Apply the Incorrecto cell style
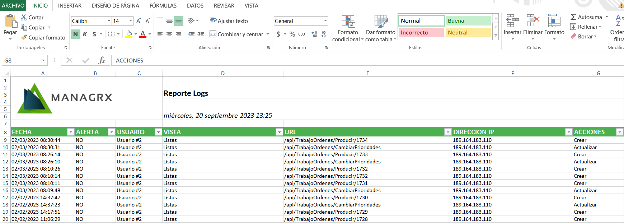This screenshot has width=624, height=223. (x=421, y=33)
